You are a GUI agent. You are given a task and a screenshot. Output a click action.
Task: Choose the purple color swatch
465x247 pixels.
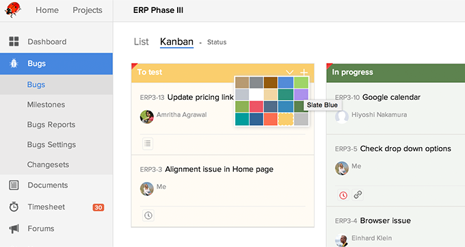[301, 94]
